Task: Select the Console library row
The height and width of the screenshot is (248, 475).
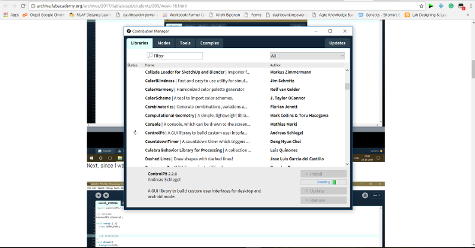Action: pyautogui.click(x=236, y=124)
